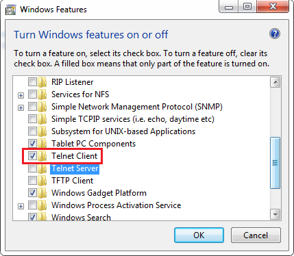
Task: Click the scrollbar up arrow
Action: tap(275, 82)
